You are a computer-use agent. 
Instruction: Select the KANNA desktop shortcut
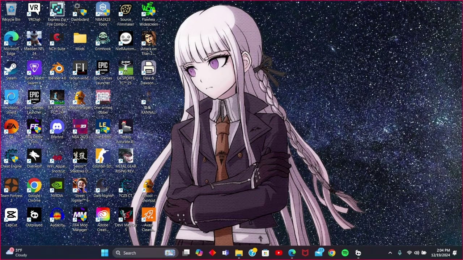click(x=149, y=103)
